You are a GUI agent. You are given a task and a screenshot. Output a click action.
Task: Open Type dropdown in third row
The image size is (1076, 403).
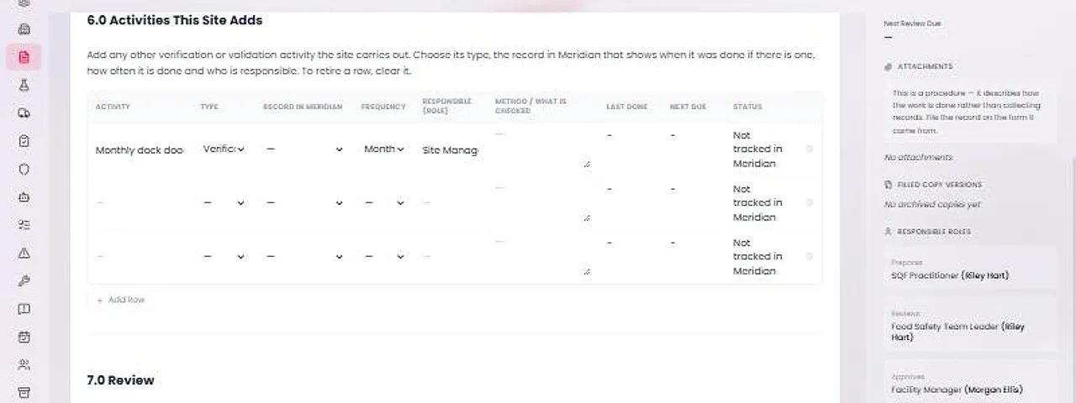(x=224, y=256)
